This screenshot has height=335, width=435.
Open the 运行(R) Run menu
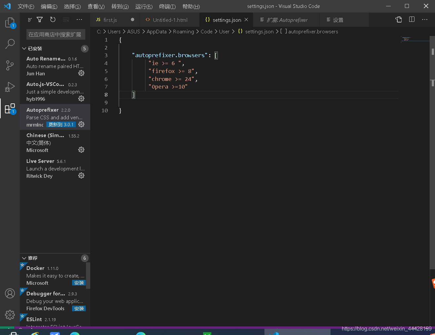coord(144,6)
